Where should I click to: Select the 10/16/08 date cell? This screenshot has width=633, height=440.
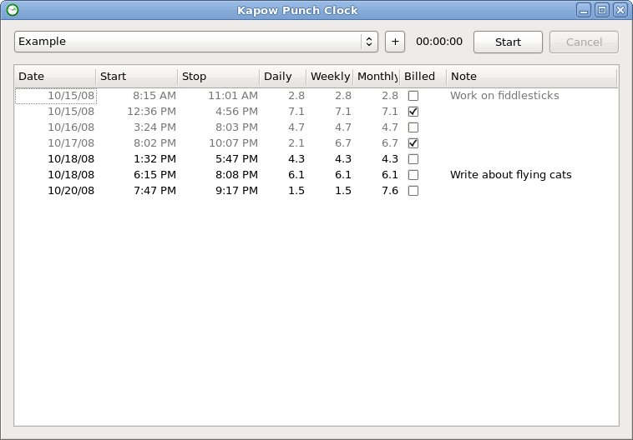point(71,127)
